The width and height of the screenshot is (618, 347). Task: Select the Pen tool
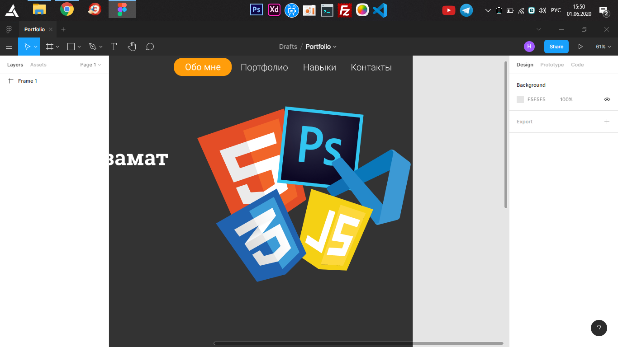point(93,47)
